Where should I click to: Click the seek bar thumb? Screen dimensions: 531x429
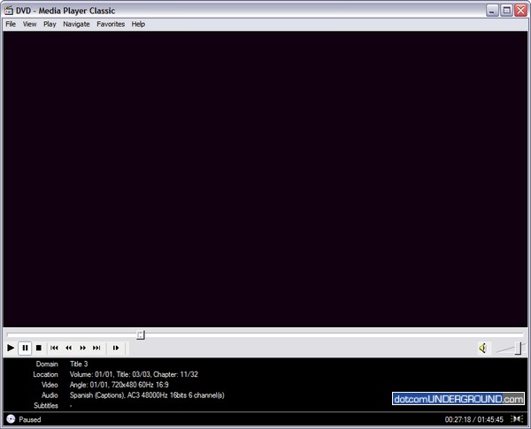(x=141, y=335)
